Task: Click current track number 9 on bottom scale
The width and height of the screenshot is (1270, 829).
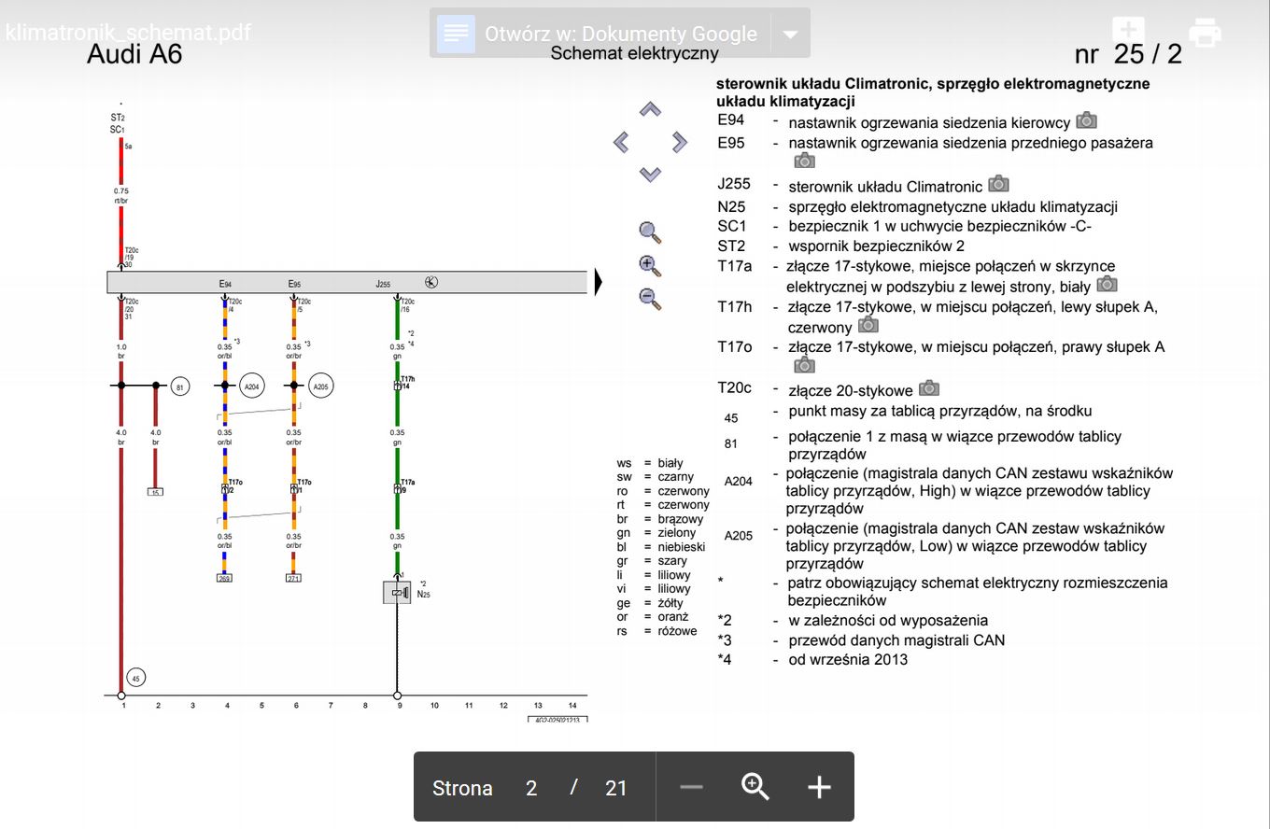Action: 400,706
